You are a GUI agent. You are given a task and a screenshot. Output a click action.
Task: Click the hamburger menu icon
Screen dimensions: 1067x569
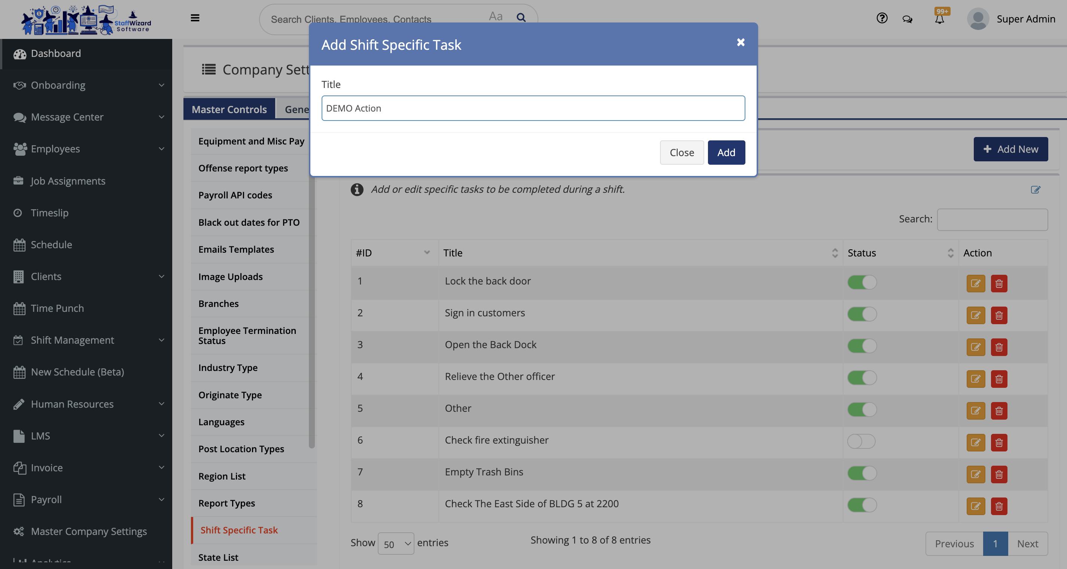click(x=195, y=18)
